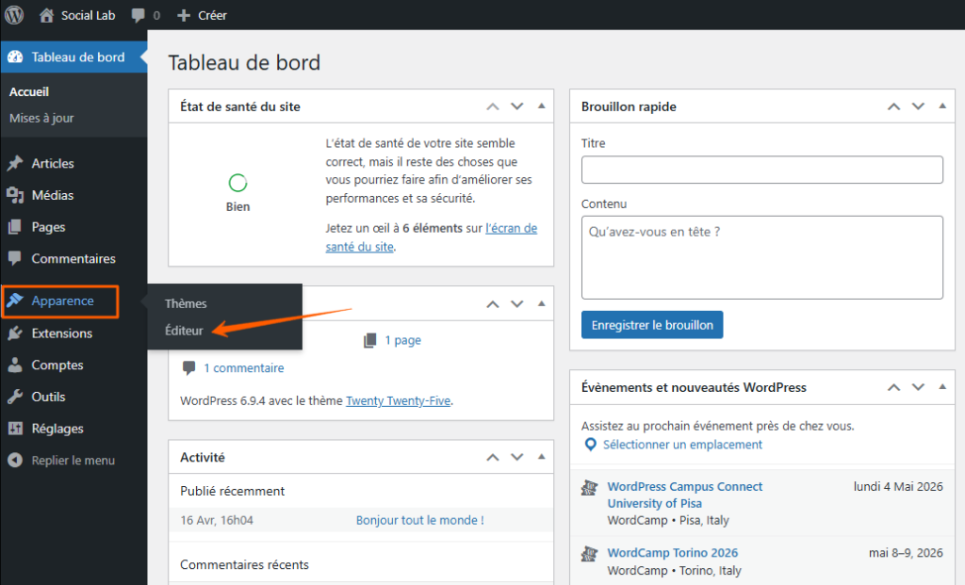Click the Enregistrer le brouillon button

652,325
